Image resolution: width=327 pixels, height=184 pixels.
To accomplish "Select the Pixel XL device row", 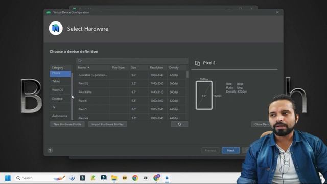I will point(131,83).
